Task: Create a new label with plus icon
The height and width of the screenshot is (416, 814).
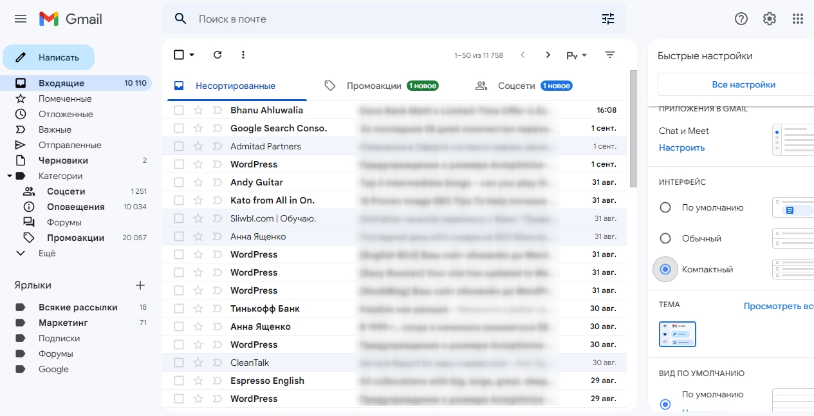Action: [140, 285]
